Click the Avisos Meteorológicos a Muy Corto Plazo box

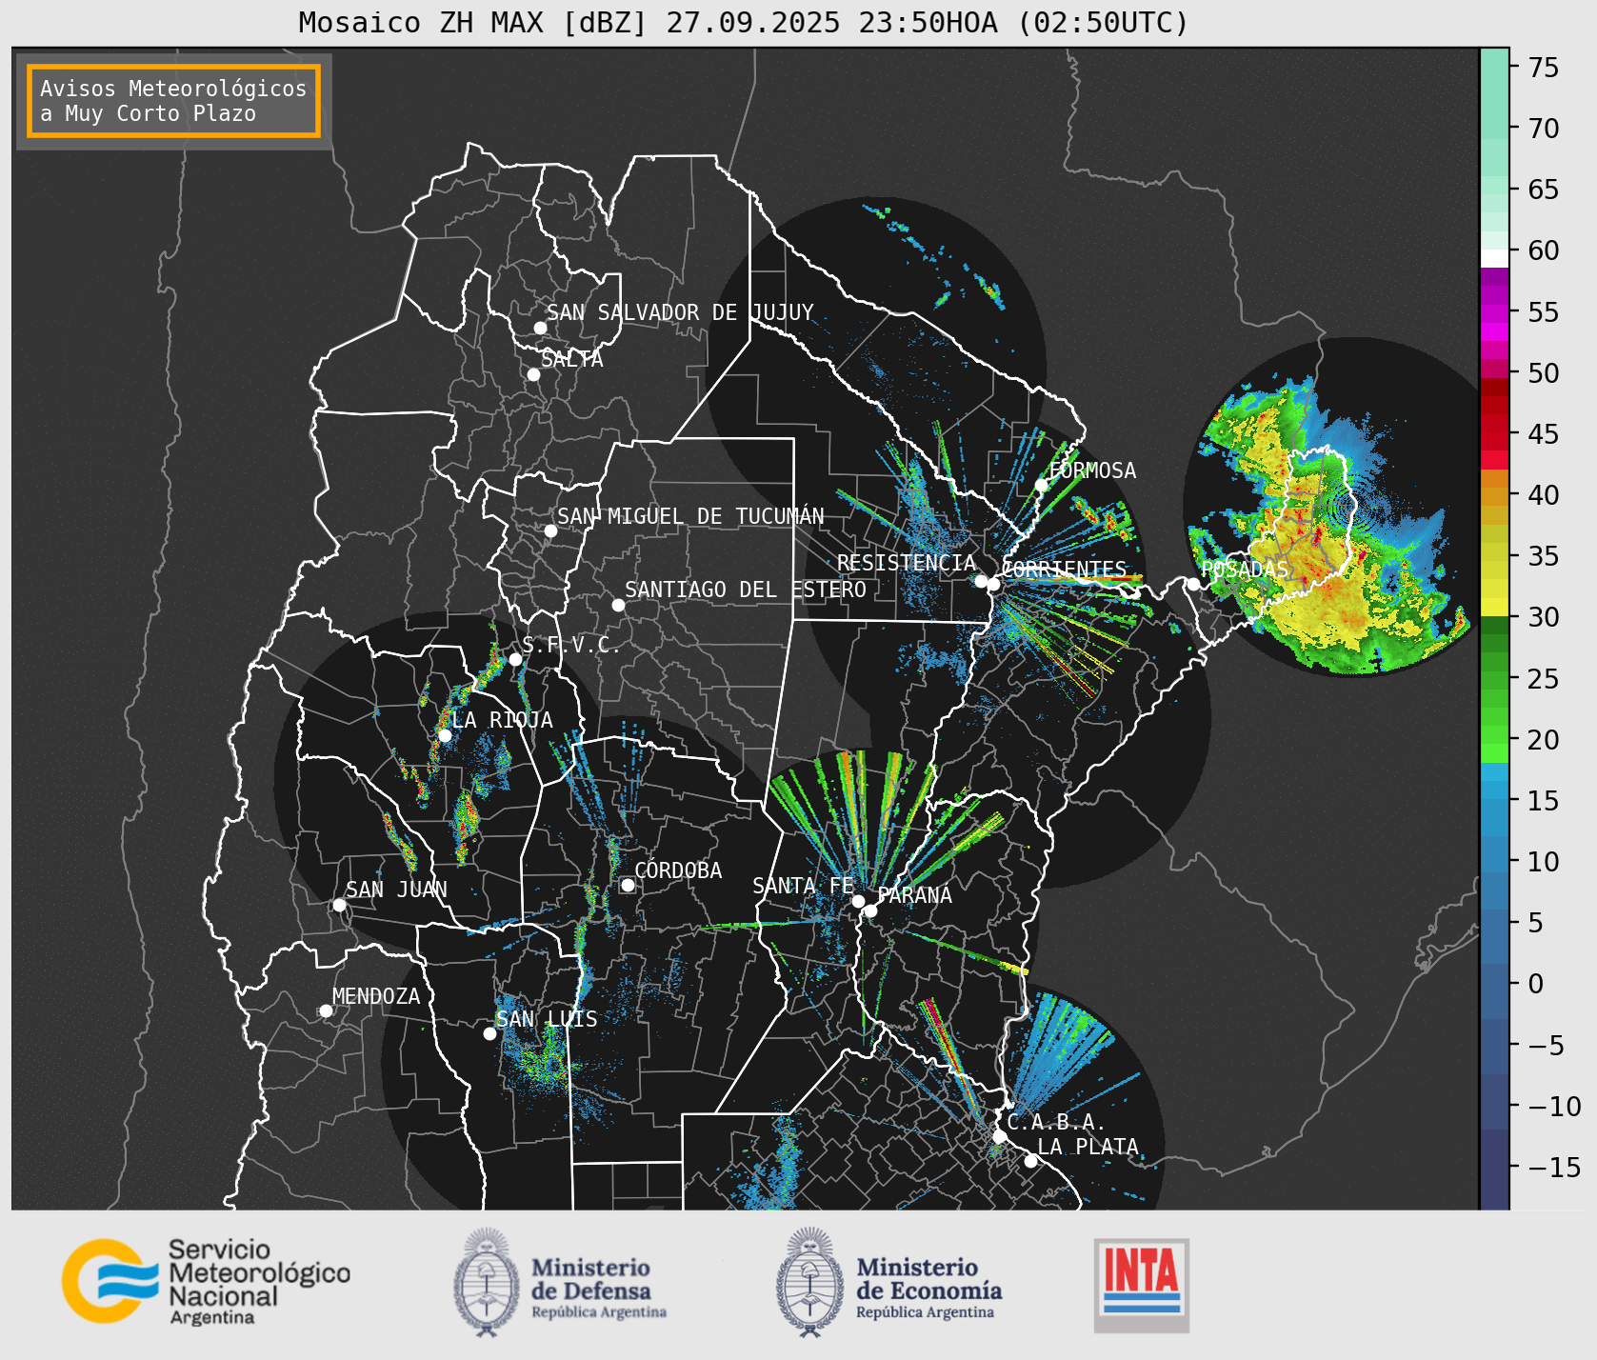[x=173, y=102]
